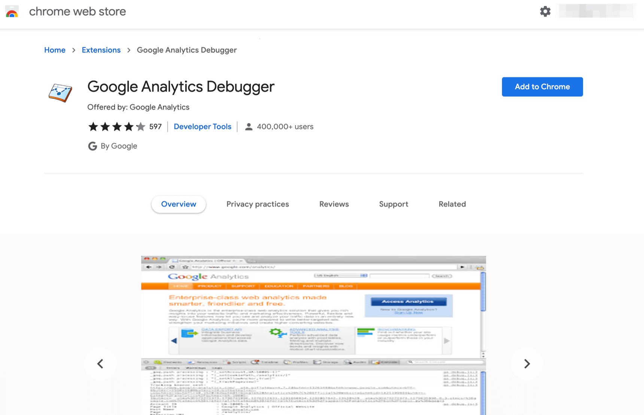The image size is (644, 415).
Task: Click the Google Analytics Debugger heading
Action: tap(181, 87)
